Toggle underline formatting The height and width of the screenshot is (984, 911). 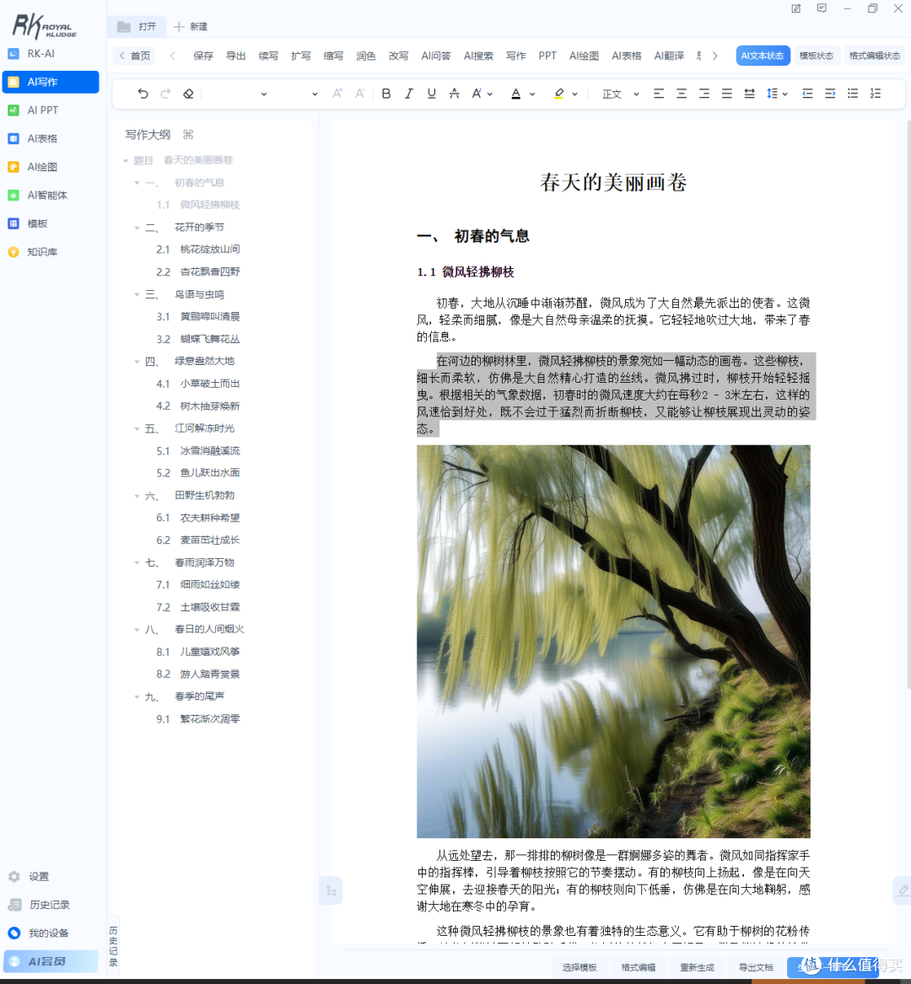coord(431,94)
